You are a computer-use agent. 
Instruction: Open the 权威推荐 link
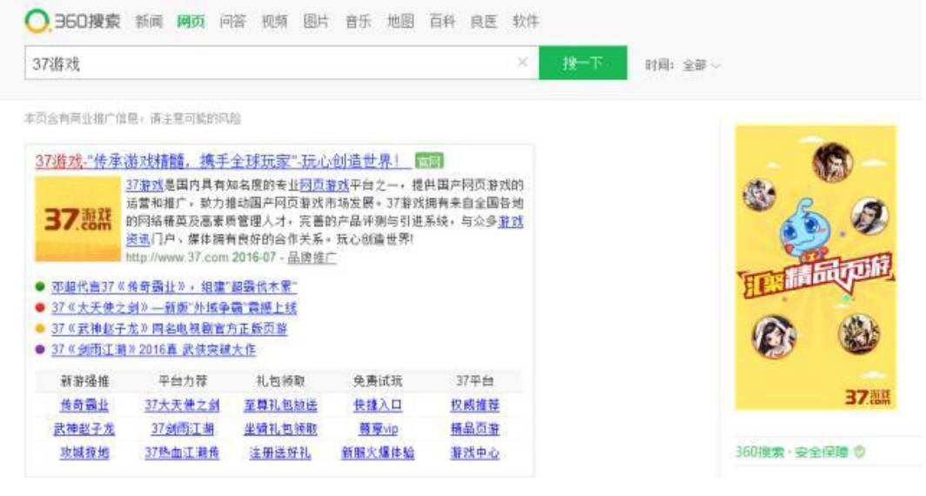pyautogui.click(x=475, y=406)
